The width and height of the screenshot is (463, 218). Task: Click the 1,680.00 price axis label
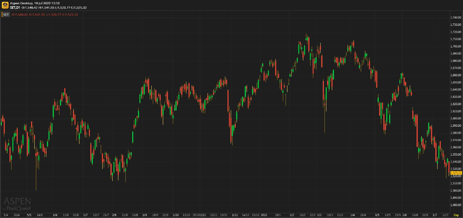(x=456, y=60)
